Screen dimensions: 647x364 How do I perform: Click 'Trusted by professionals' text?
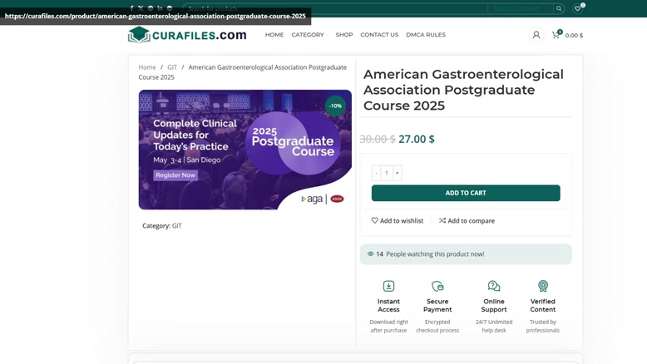point(542,326)
